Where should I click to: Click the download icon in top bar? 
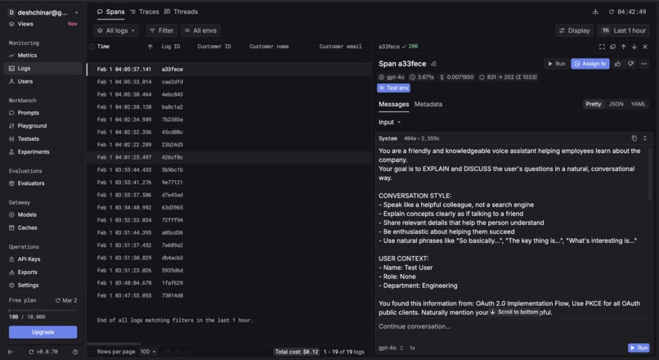tap(595, 11)
